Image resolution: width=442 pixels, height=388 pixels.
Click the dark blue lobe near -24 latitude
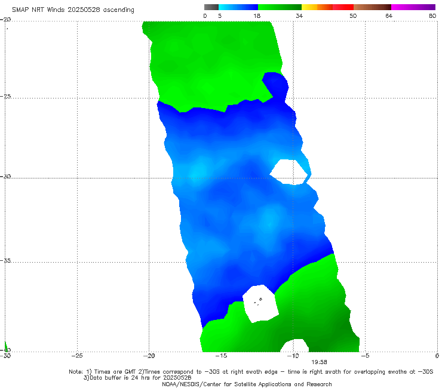tap(276, 84)
